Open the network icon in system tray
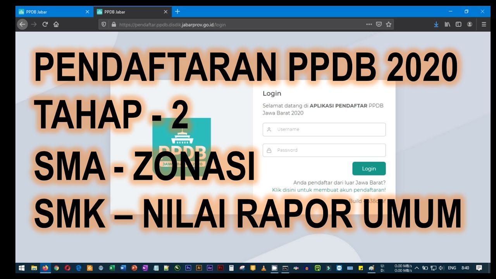 (x=433, y=268)
